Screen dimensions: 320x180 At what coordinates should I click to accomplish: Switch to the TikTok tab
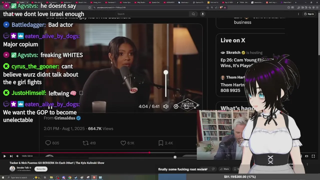(x=242, y=2)
